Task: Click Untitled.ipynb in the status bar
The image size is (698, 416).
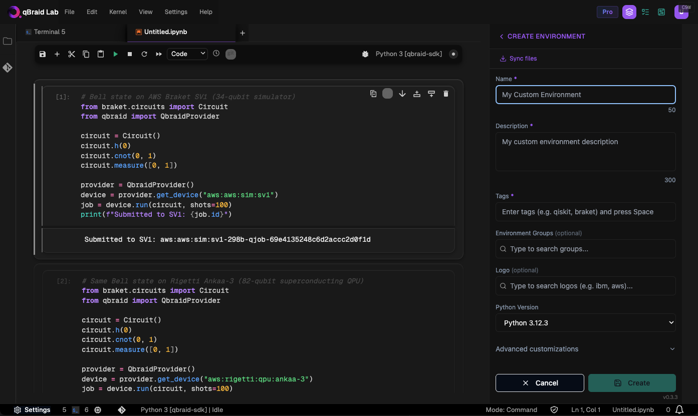Action: [633, 409]
